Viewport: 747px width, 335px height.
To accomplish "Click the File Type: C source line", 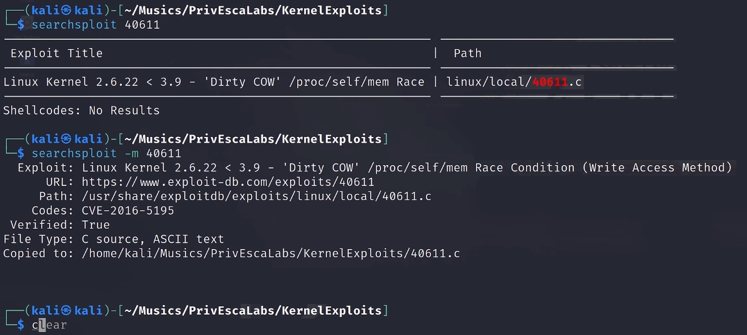I will pyautogui.click(x=114, y=239).
